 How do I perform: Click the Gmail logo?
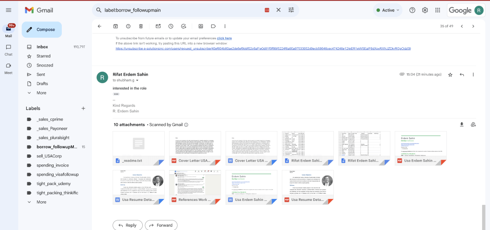[x=39, y=10]
